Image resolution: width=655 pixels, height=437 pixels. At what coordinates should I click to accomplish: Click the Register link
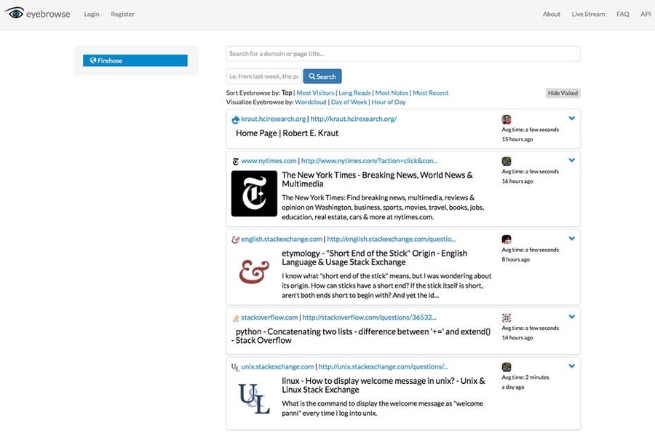coord(122,13)
